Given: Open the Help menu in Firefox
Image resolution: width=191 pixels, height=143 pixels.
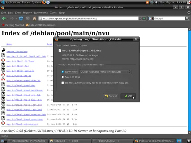Looking at the screenshot, I should [61, 12].
